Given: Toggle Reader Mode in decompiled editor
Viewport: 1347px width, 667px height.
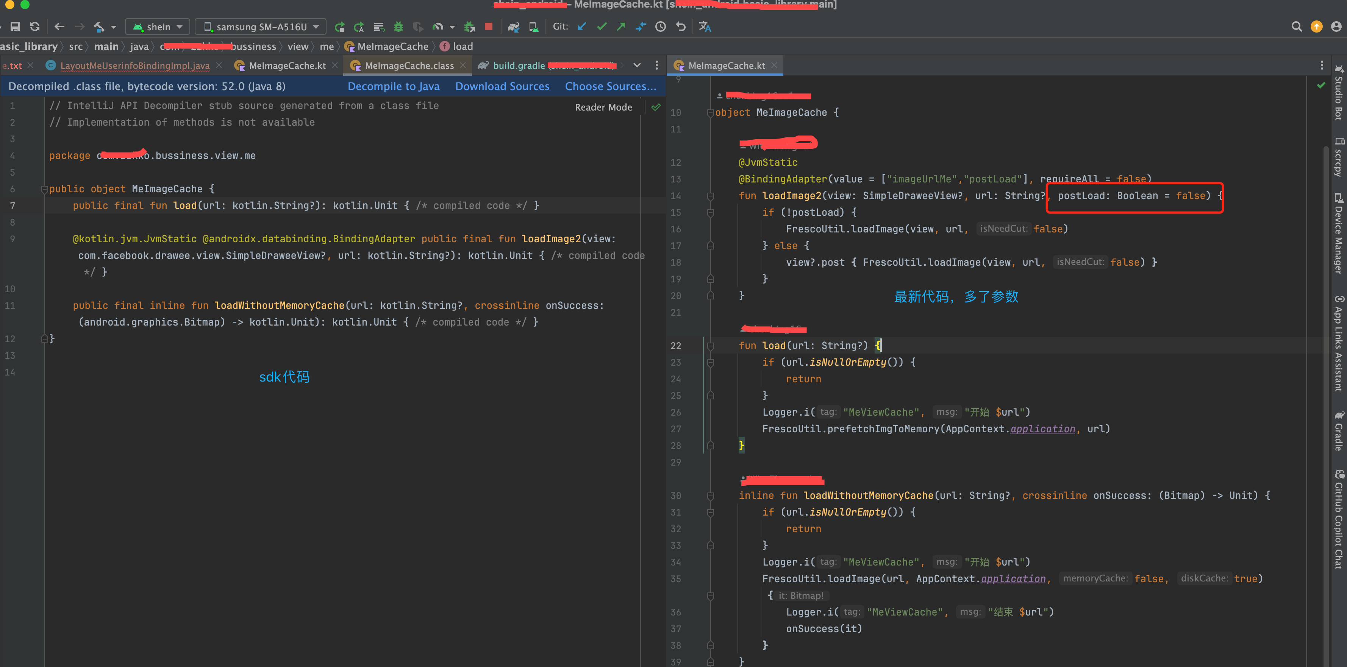Looking at the screenshot, I should pyautogui.click(x=603, y=107).
